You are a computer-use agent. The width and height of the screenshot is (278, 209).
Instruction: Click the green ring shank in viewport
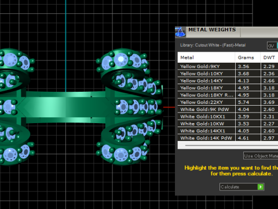tap(65, 107)
